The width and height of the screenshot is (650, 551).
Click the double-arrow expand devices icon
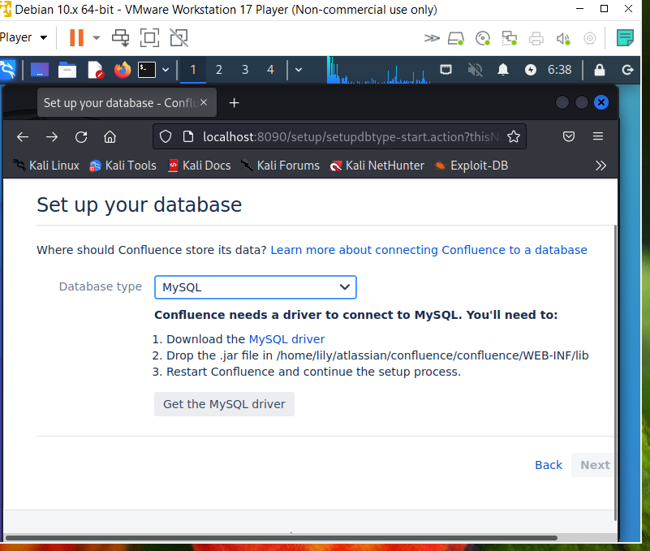coord(432,38)
